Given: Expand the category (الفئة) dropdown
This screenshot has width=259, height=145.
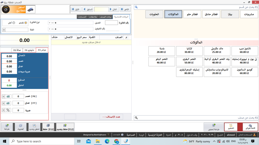Looking at the screenshot, I should (4, 30).
